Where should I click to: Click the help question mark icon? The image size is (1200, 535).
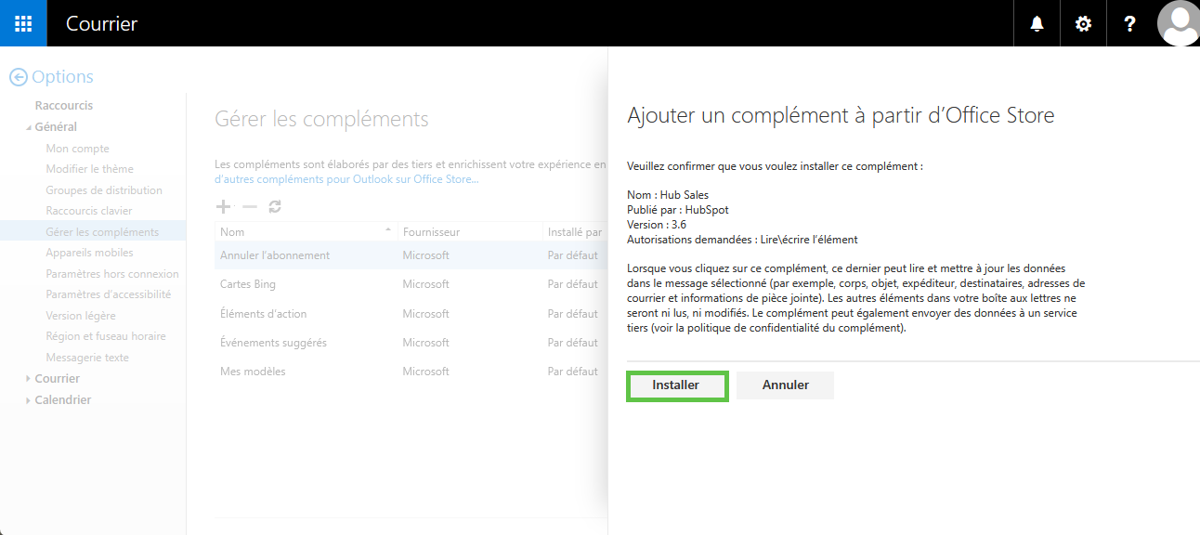(1129, 23)
